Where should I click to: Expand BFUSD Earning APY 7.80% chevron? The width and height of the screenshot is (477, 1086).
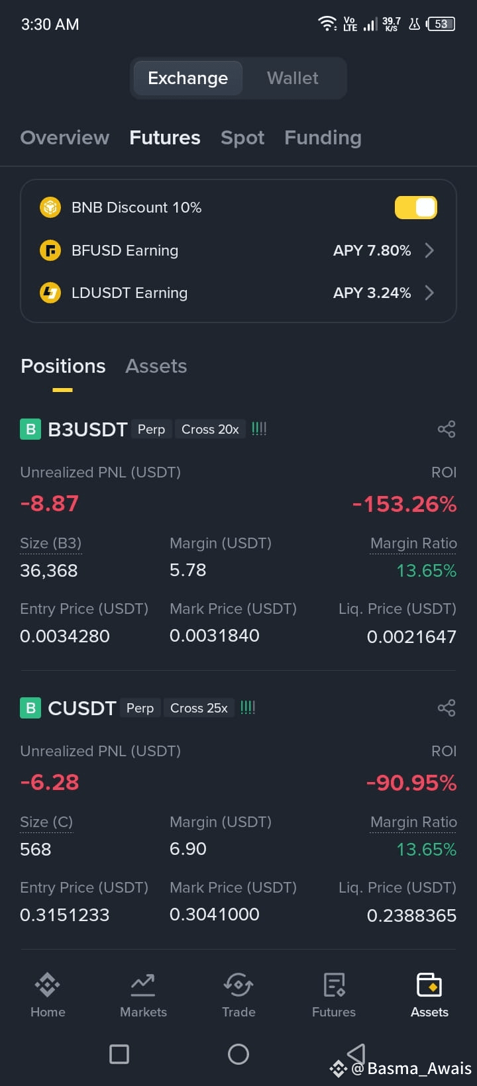tap(429, 250)
